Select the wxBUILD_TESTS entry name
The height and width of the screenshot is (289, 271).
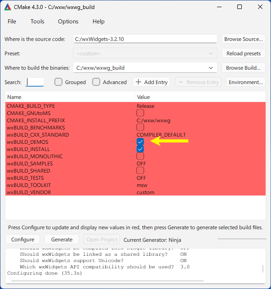[26, 178]
